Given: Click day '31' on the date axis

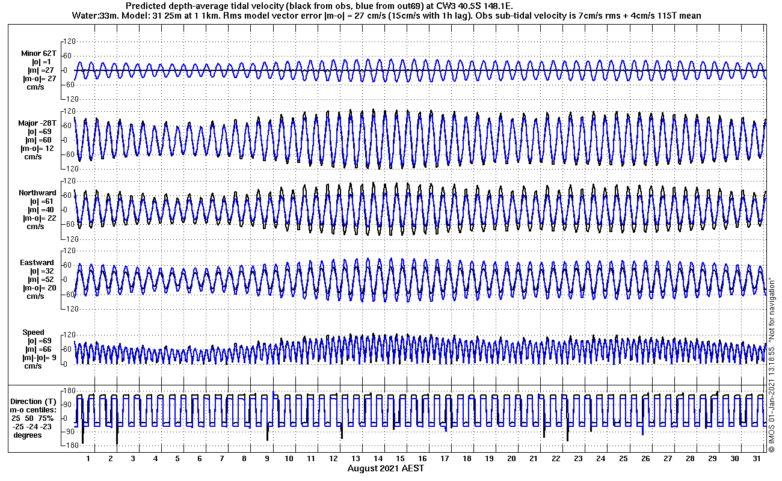Looking at the screenshot, I should pyautogui.click(x=756, y=458).
